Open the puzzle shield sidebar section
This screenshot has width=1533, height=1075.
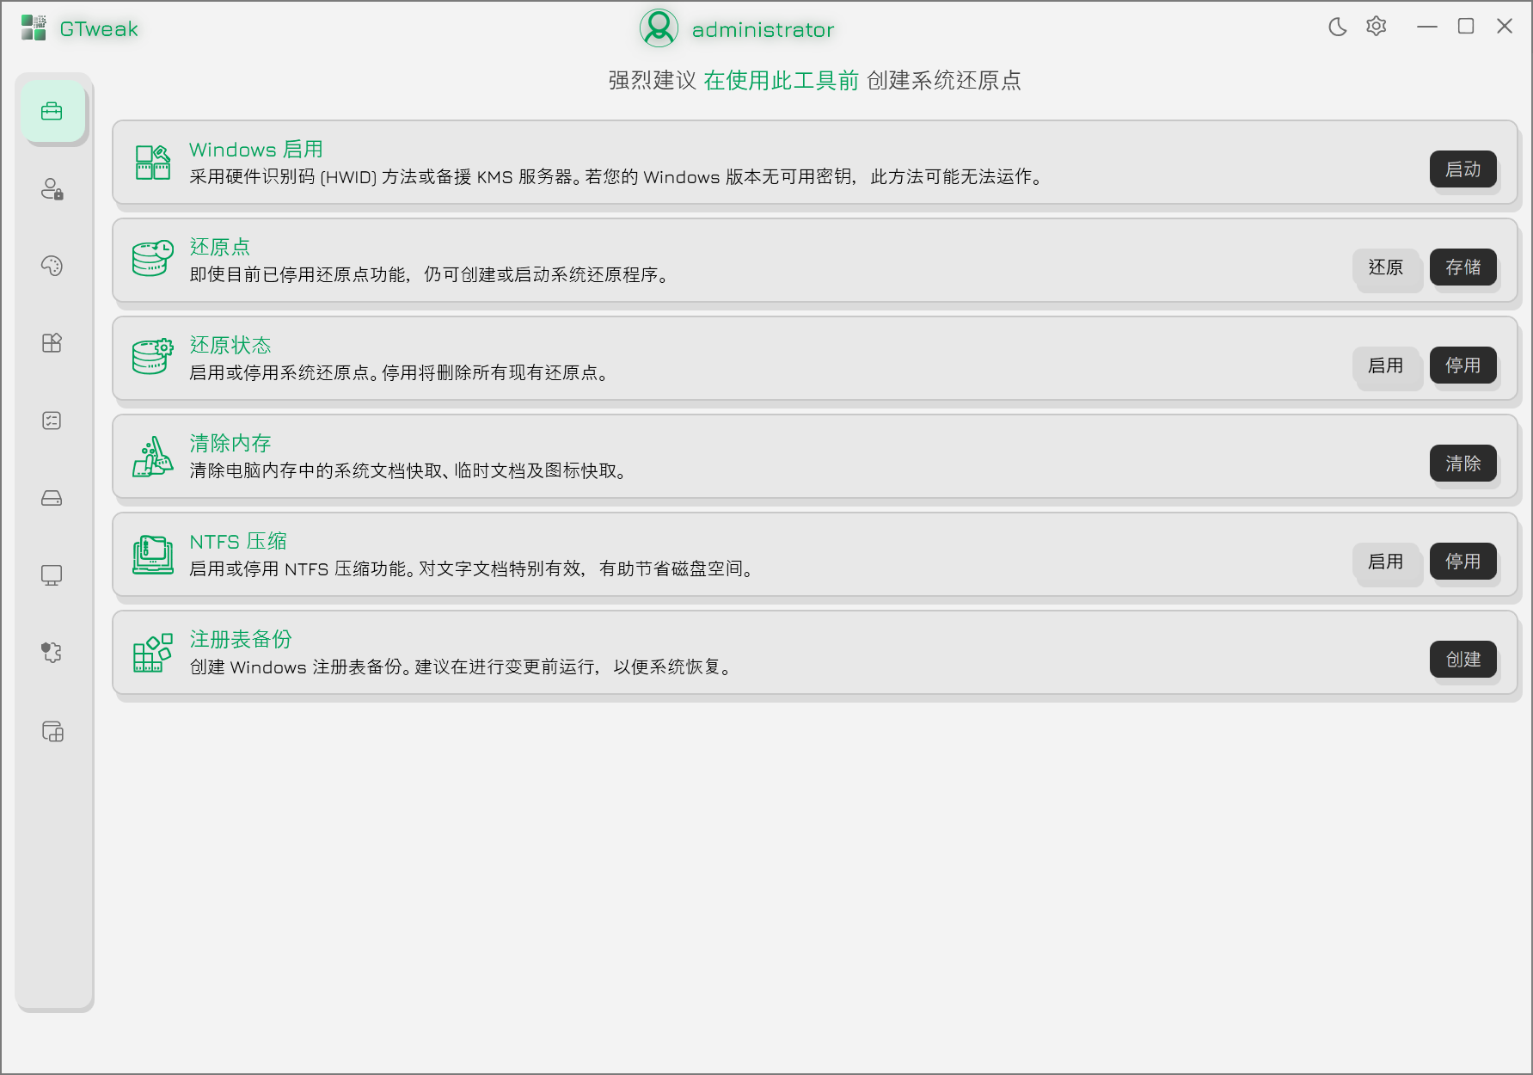pyautogui.click(x=52, y=653)
